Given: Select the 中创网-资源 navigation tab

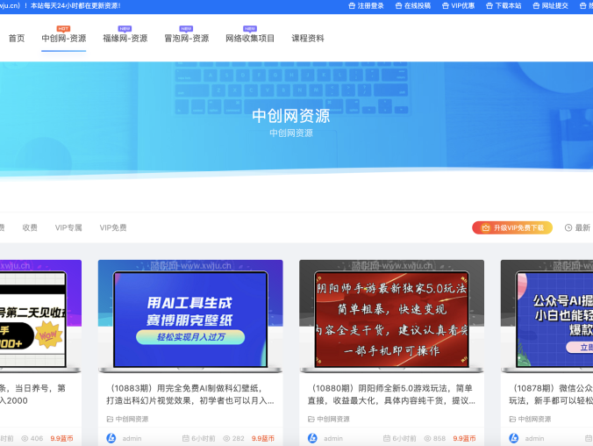Looking at the screenshot, I should pos(63,39).
